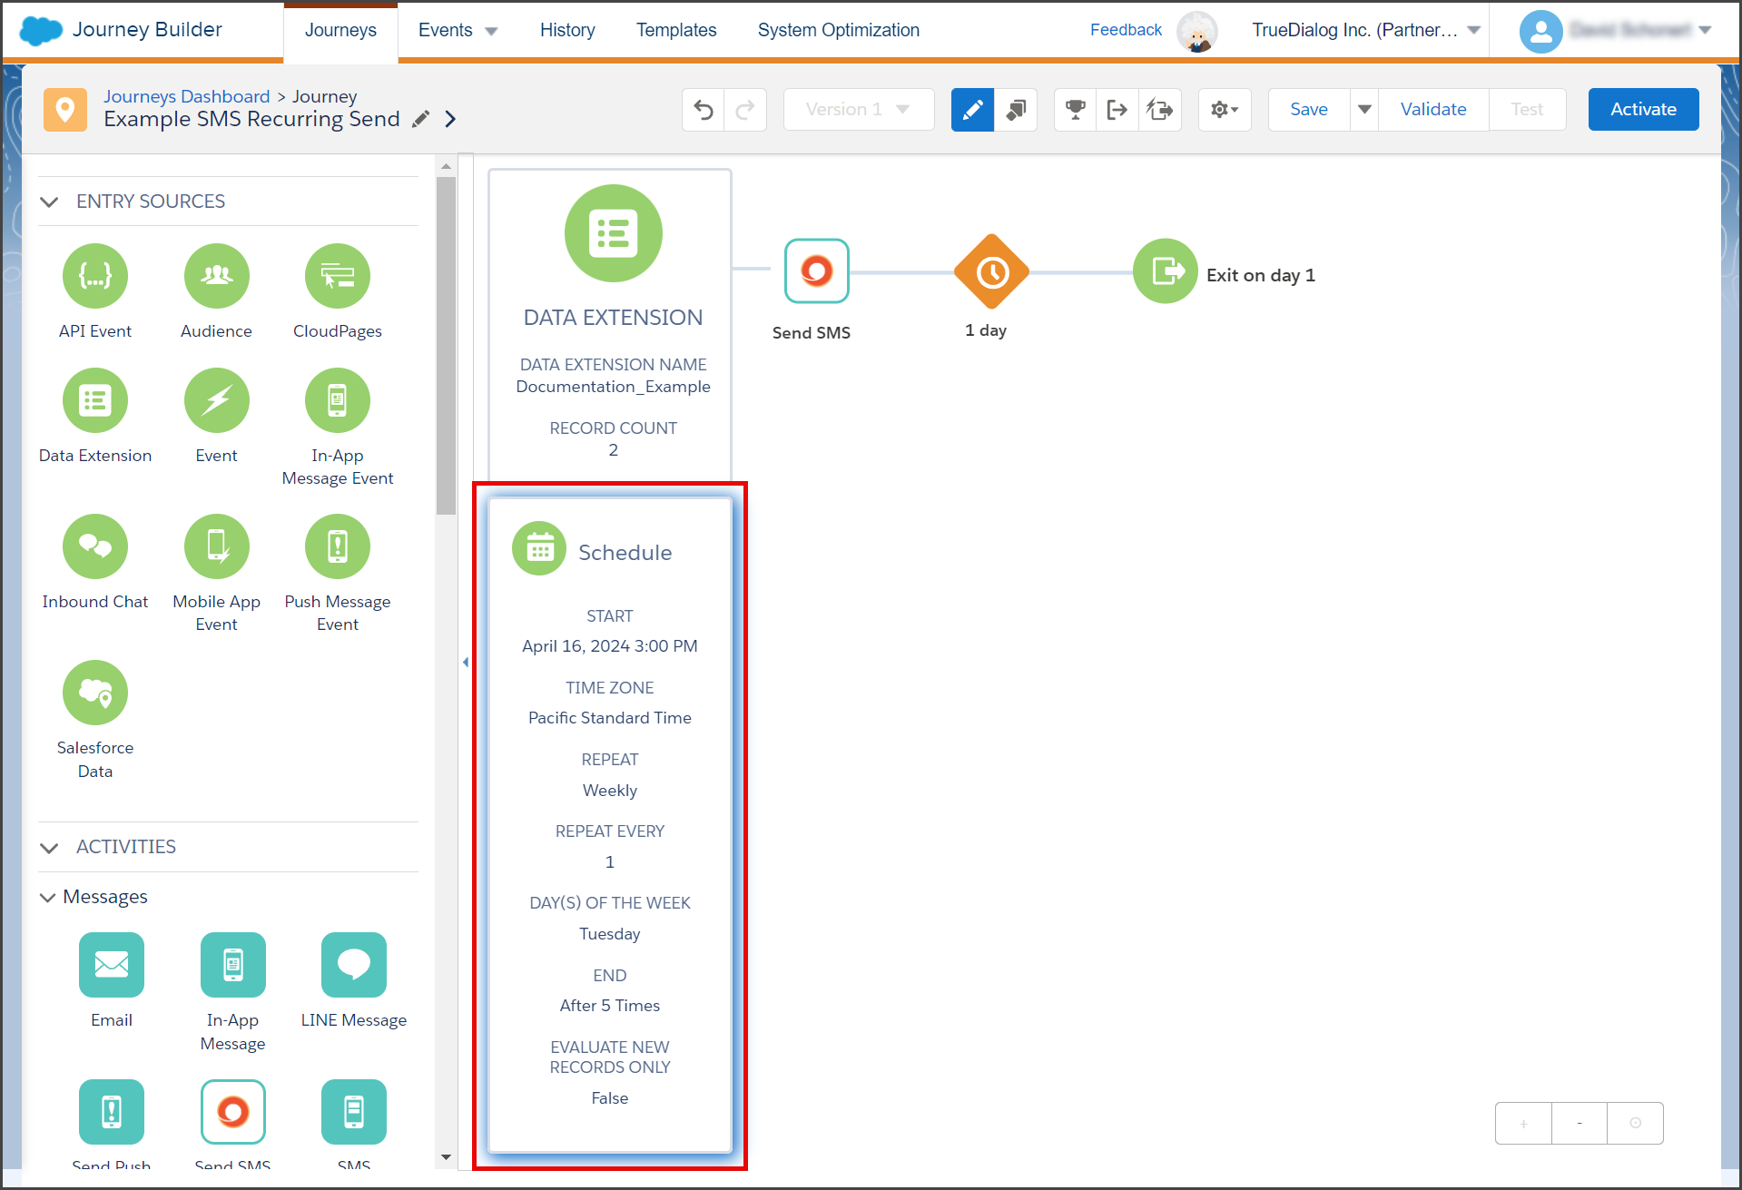Open the Save dropdown arrow
1742x1190 pixels.
pos(1364,110)
